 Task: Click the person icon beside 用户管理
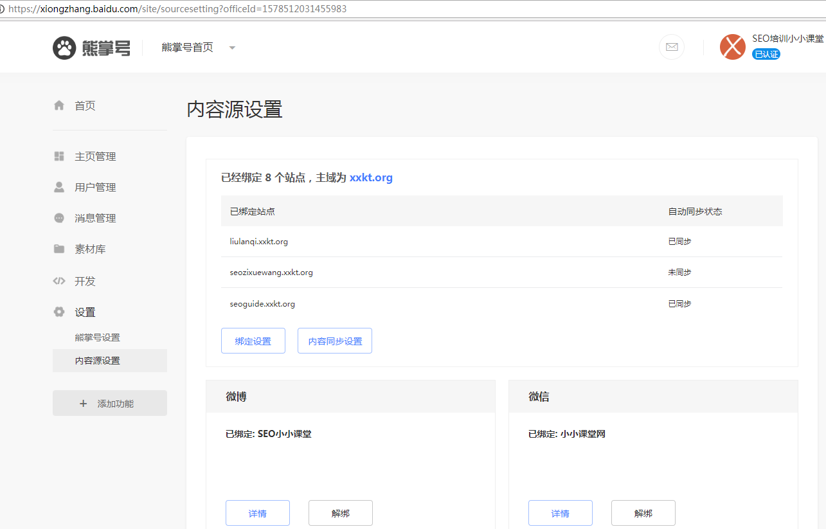59,187
